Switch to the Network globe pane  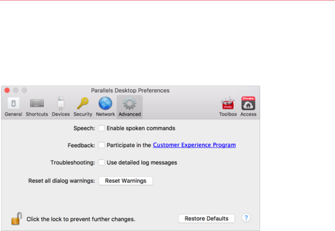[106, 107]
